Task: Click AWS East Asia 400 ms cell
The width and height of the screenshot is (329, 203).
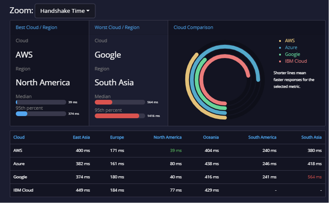Action: (x=83, y=151)
